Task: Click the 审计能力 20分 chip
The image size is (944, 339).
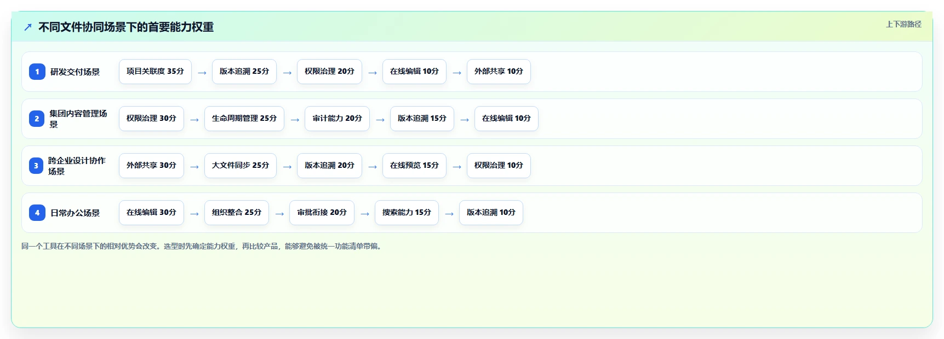Action: pyautogui.click(x=337, y=119)
